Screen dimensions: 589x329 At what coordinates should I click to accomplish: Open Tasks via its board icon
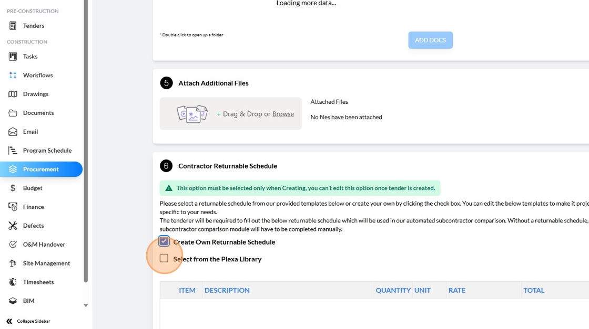click(x=13, y=57)
